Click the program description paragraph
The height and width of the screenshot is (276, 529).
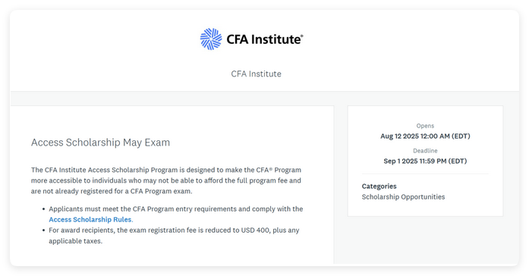(166, 180)
